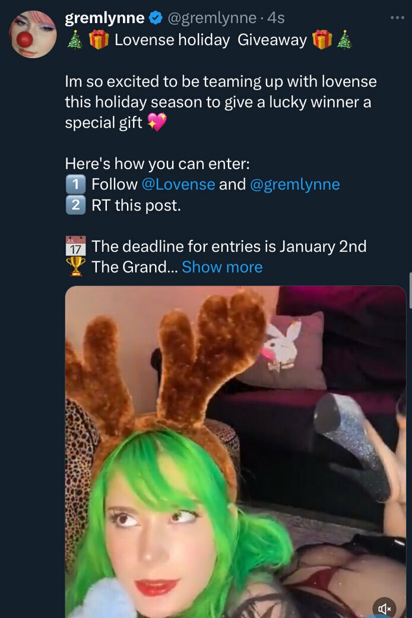Click the "RT this post." instruction line
The height and width of the screenshot is (618, 412).
point(136,205)
